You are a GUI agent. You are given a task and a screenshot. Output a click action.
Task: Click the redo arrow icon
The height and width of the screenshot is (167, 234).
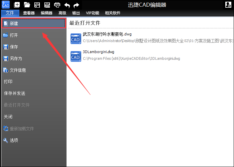click(77, 5)
